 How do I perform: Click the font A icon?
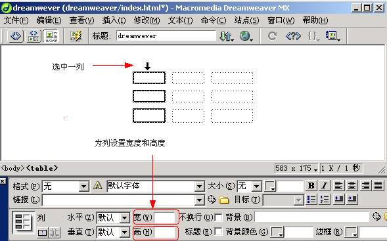click(x=98, y=185)
